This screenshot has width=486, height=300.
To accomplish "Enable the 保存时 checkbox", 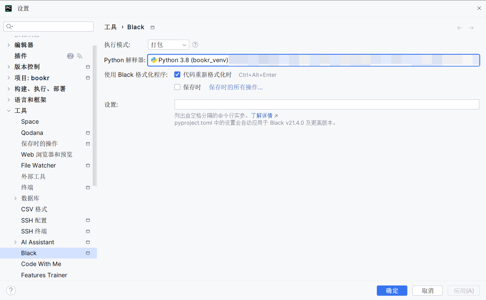I will tap(177, 87).
